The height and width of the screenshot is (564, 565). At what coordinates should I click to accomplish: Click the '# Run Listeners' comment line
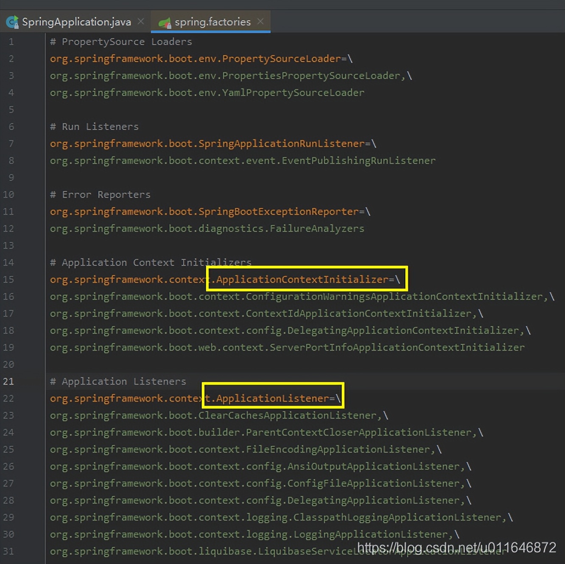(x=94, y=127)
